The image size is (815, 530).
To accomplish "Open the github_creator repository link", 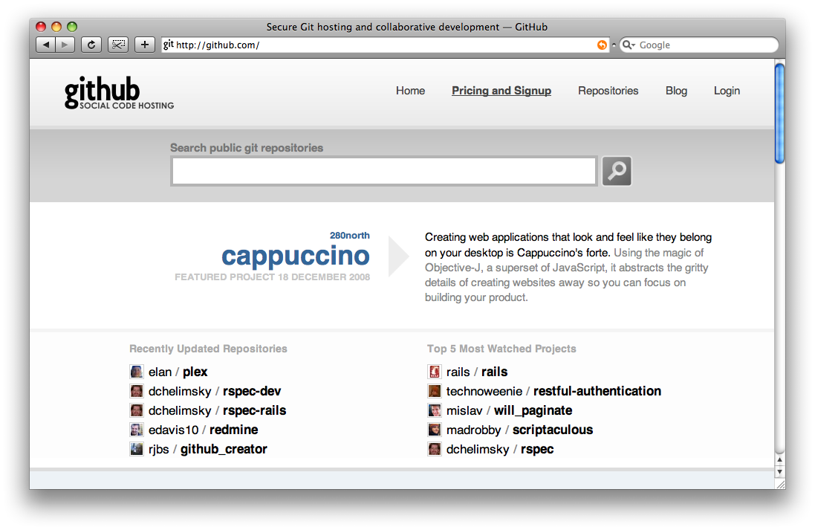I will coord(224,449).
